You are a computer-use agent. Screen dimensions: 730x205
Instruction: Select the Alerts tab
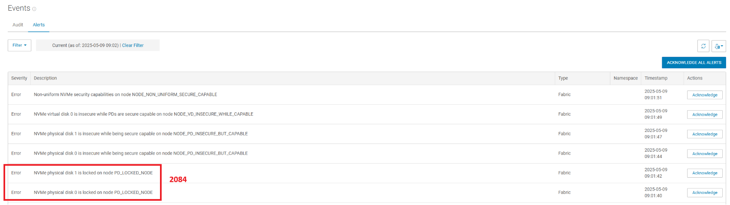[39, 25]
